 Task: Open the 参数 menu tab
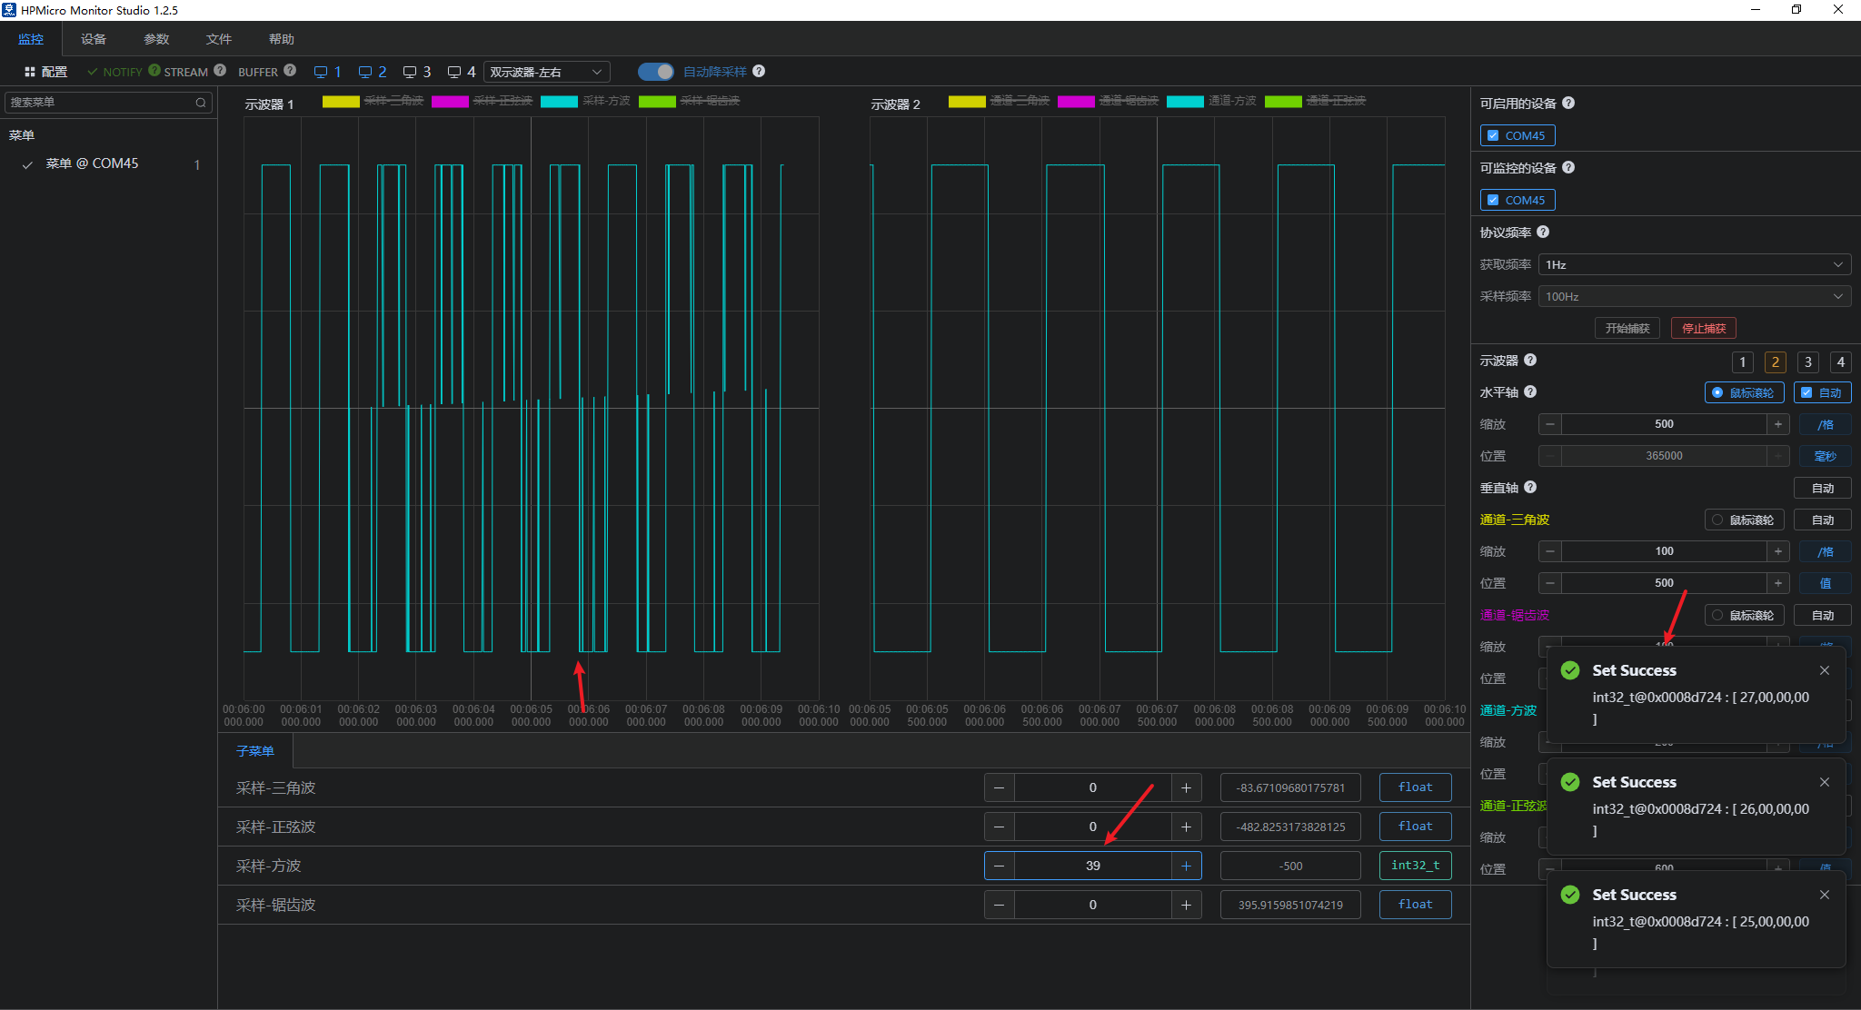click(x=156, y=39)
